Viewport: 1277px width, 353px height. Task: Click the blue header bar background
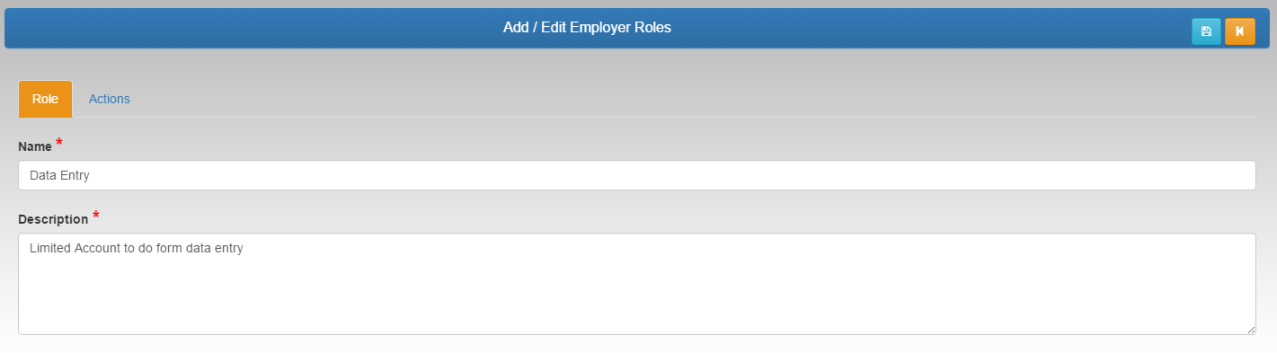(x=270, y=29)
